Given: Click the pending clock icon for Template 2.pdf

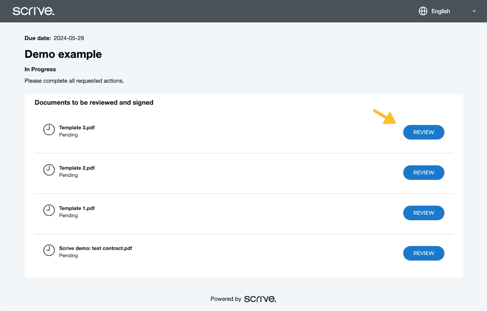Looking at the screenshot, I should click(x=49, y=170).
